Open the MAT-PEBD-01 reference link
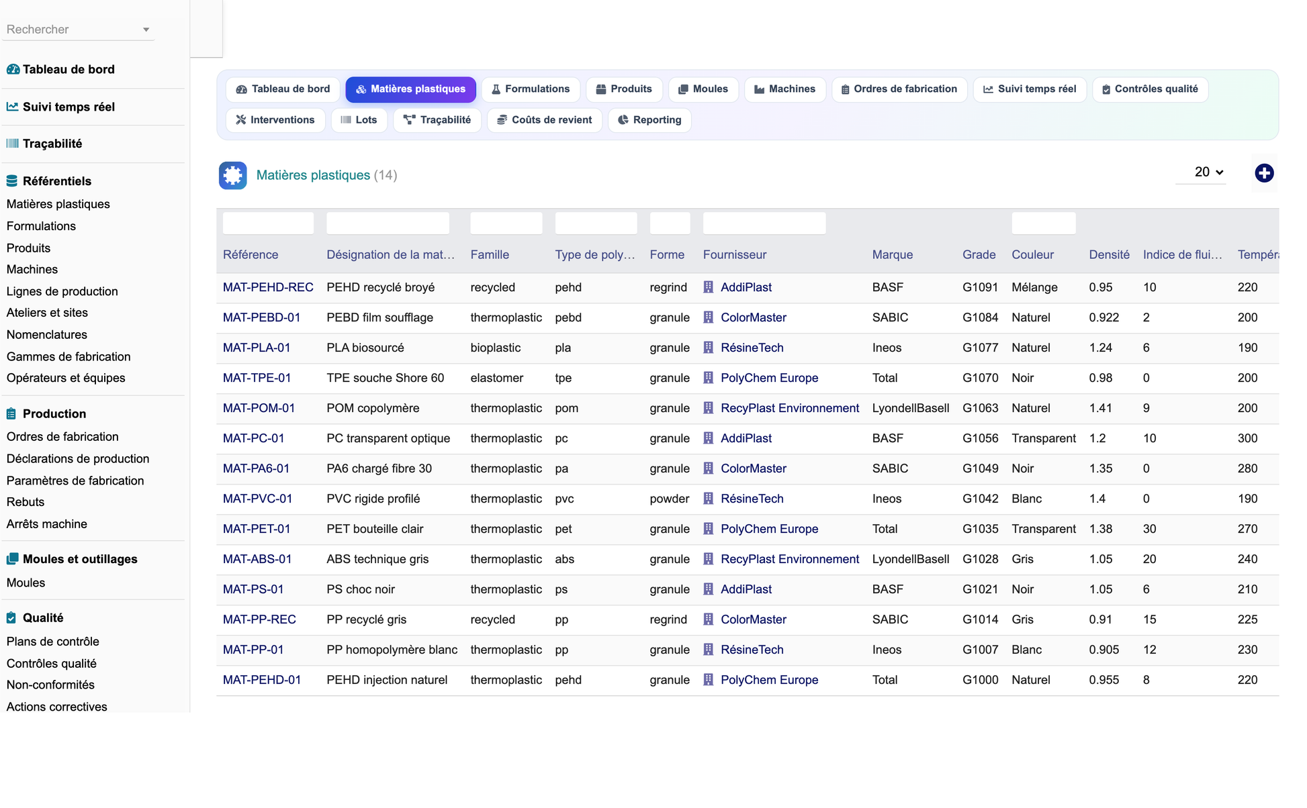 pos(261,317)
